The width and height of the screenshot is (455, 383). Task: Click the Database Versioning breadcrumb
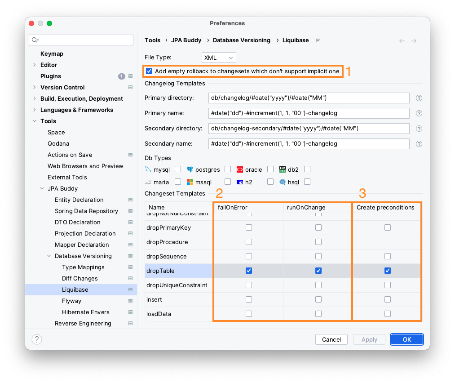[242, 40]
